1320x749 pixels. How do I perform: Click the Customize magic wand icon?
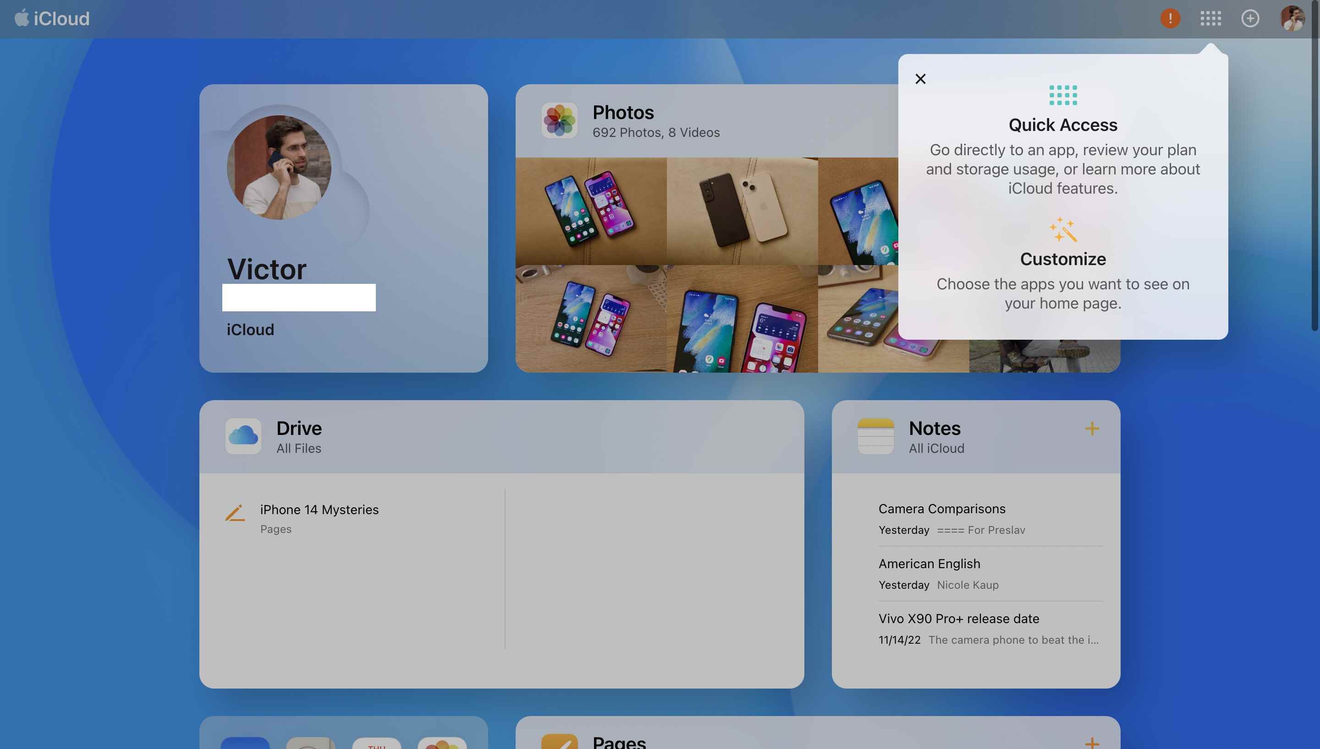tap(1063, 229)
